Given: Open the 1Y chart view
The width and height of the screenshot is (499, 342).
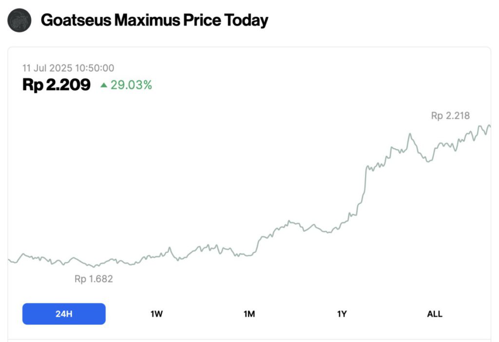Looking at the screenshot, I should click(x=342, y=314).
